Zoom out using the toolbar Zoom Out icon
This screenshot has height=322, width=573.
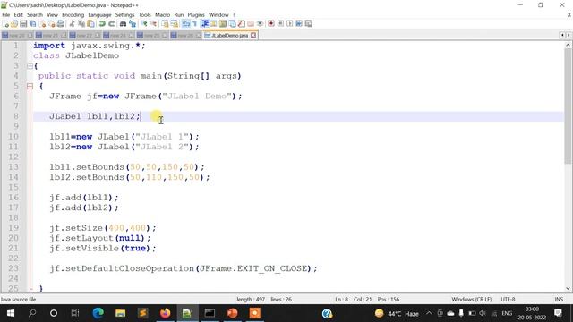tap(153, 24)
